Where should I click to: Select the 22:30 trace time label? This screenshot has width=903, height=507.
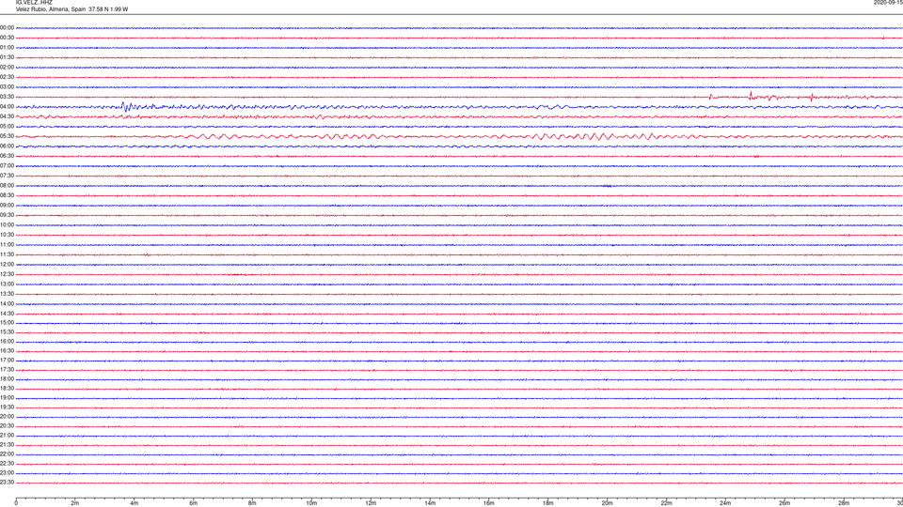(7, 464)
